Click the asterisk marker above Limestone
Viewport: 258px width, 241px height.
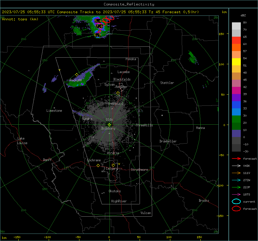(54, 108)
